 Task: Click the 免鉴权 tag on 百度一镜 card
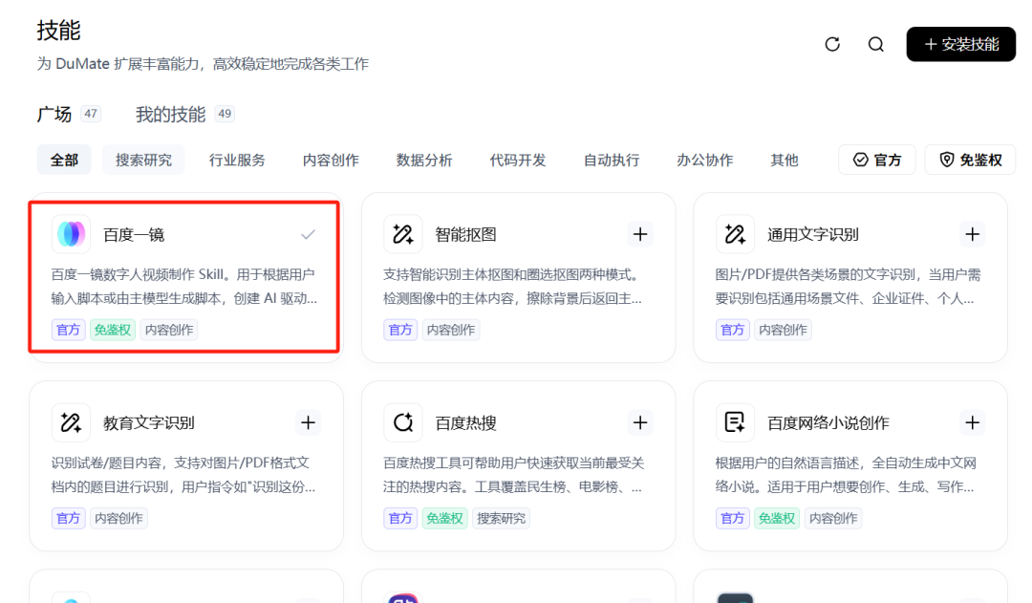113,330
